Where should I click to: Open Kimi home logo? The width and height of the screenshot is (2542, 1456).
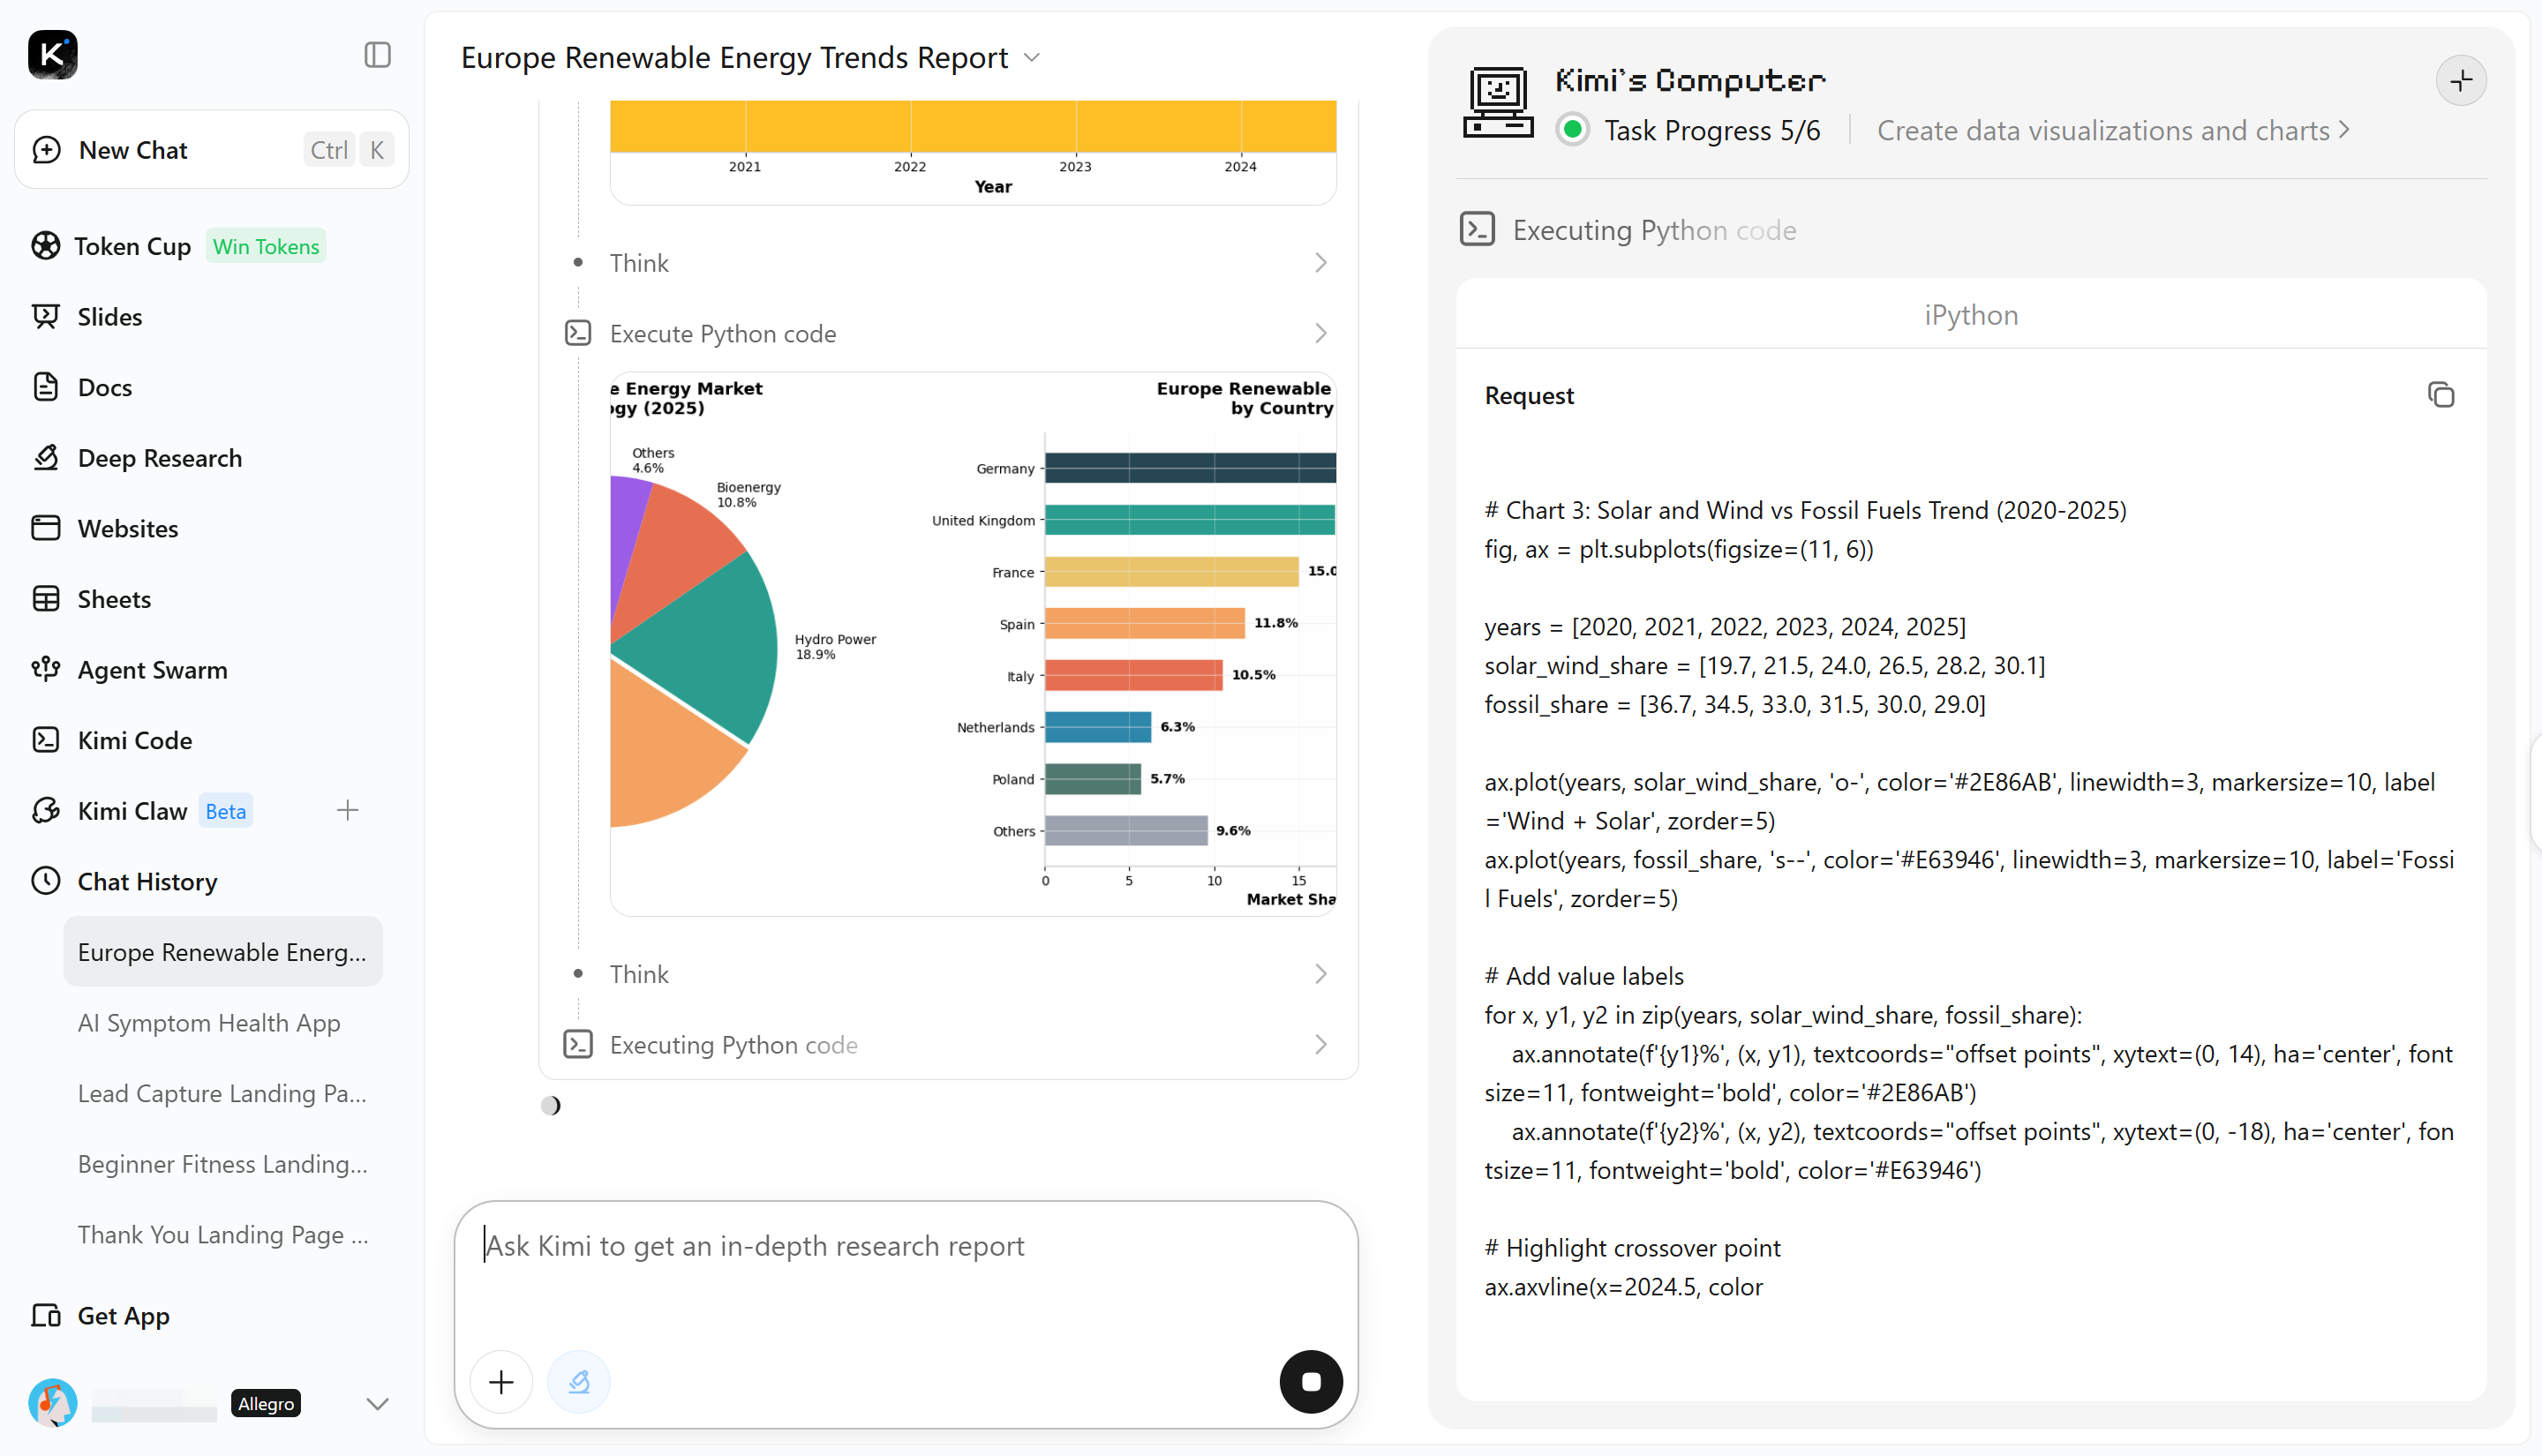pos(53,54)
